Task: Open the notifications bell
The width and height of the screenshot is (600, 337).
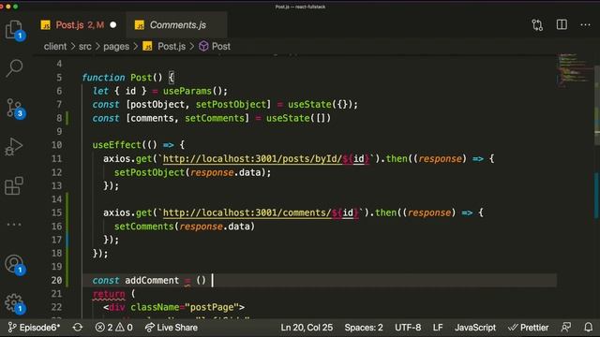Action: 588,328
